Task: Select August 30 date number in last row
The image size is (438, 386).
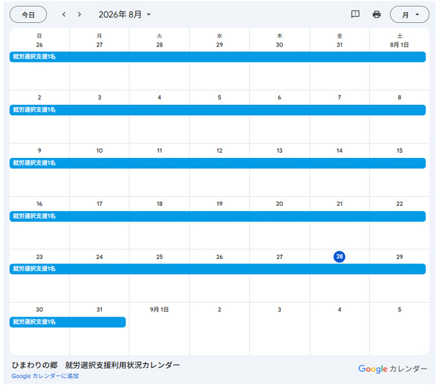Action: click(39, 309)
